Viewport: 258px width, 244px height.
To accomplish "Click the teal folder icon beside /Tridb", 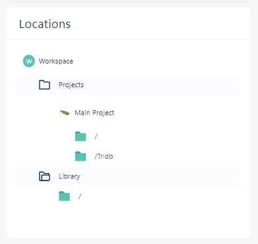I will (80, 156).
